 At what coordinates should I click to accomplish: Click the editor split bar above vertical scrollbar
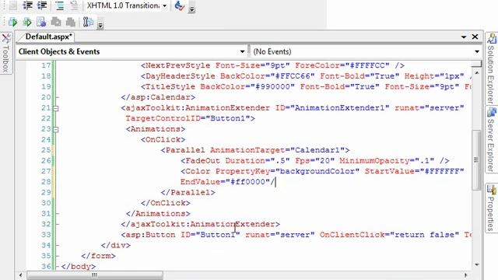(x=477, y=65)
